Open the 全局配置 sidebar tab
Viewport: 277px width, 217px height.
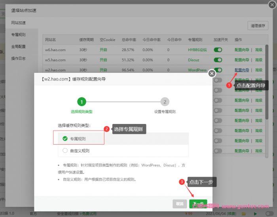click(x=19, y=46)
